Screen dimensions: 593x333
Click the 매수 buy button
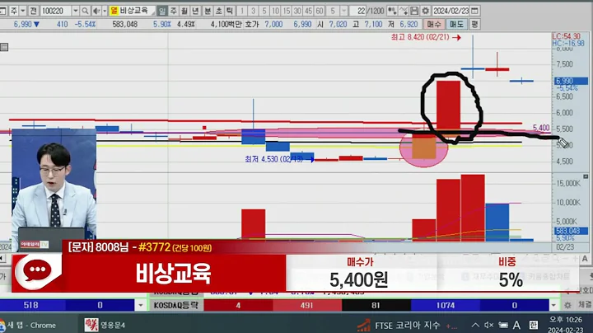434,24
